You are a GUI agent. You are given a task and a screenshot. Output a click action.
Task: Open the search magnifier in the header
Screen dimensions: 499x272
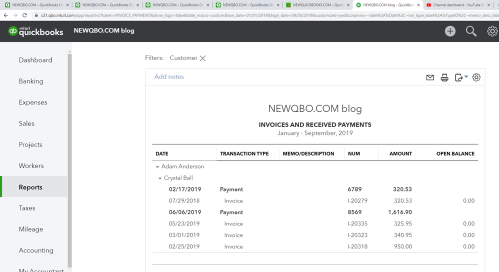(471, 31)
